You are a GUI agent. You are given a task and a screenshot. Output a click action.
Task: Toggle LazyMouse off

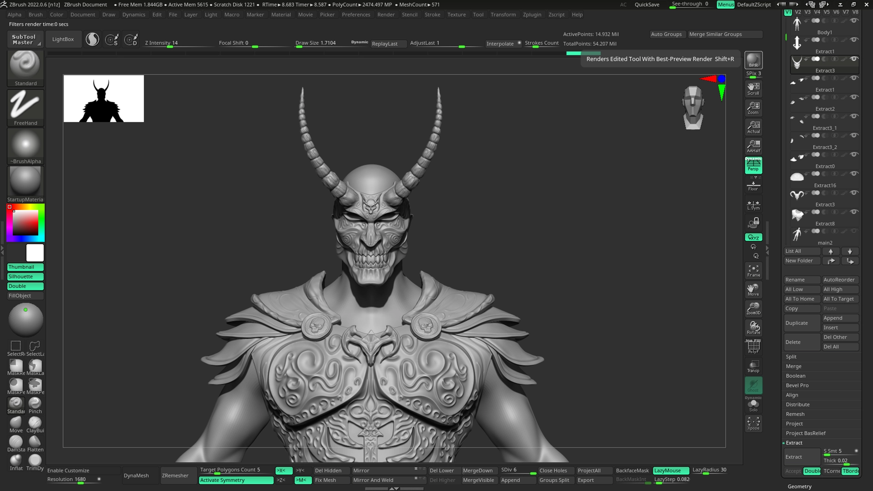[x=671, y=471]
